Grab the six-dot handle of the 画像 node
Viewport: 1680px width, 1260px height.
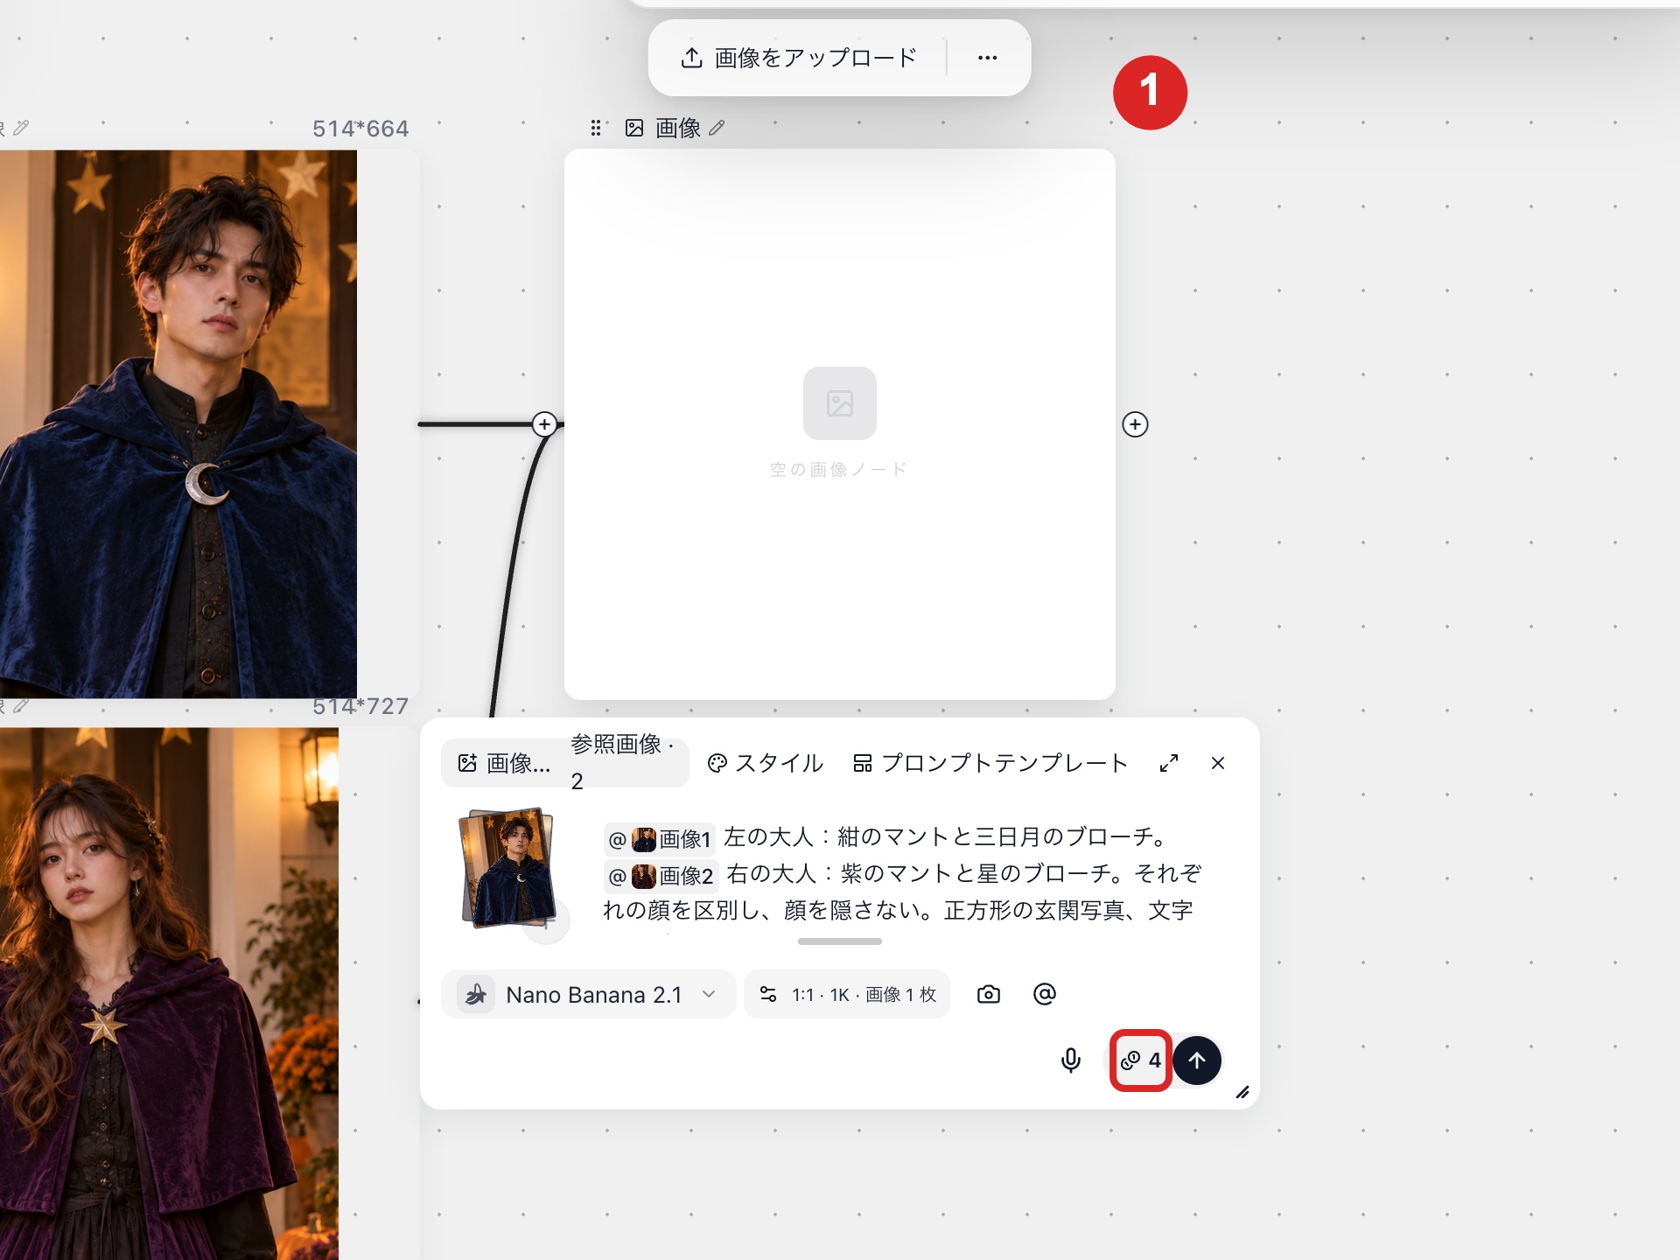click(596, 129)
